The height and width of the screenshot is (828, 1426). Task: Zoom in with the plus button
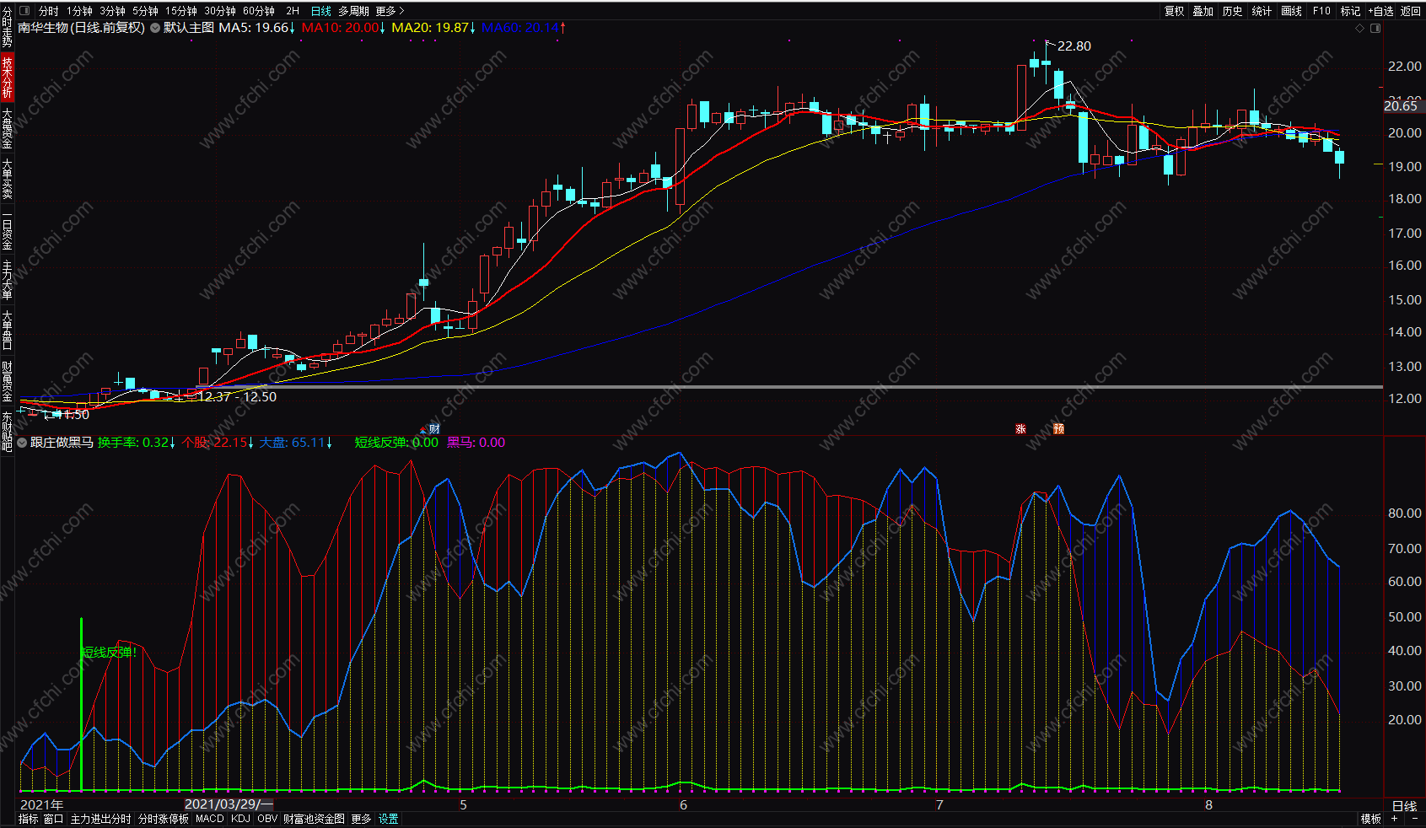[1394, 819]
